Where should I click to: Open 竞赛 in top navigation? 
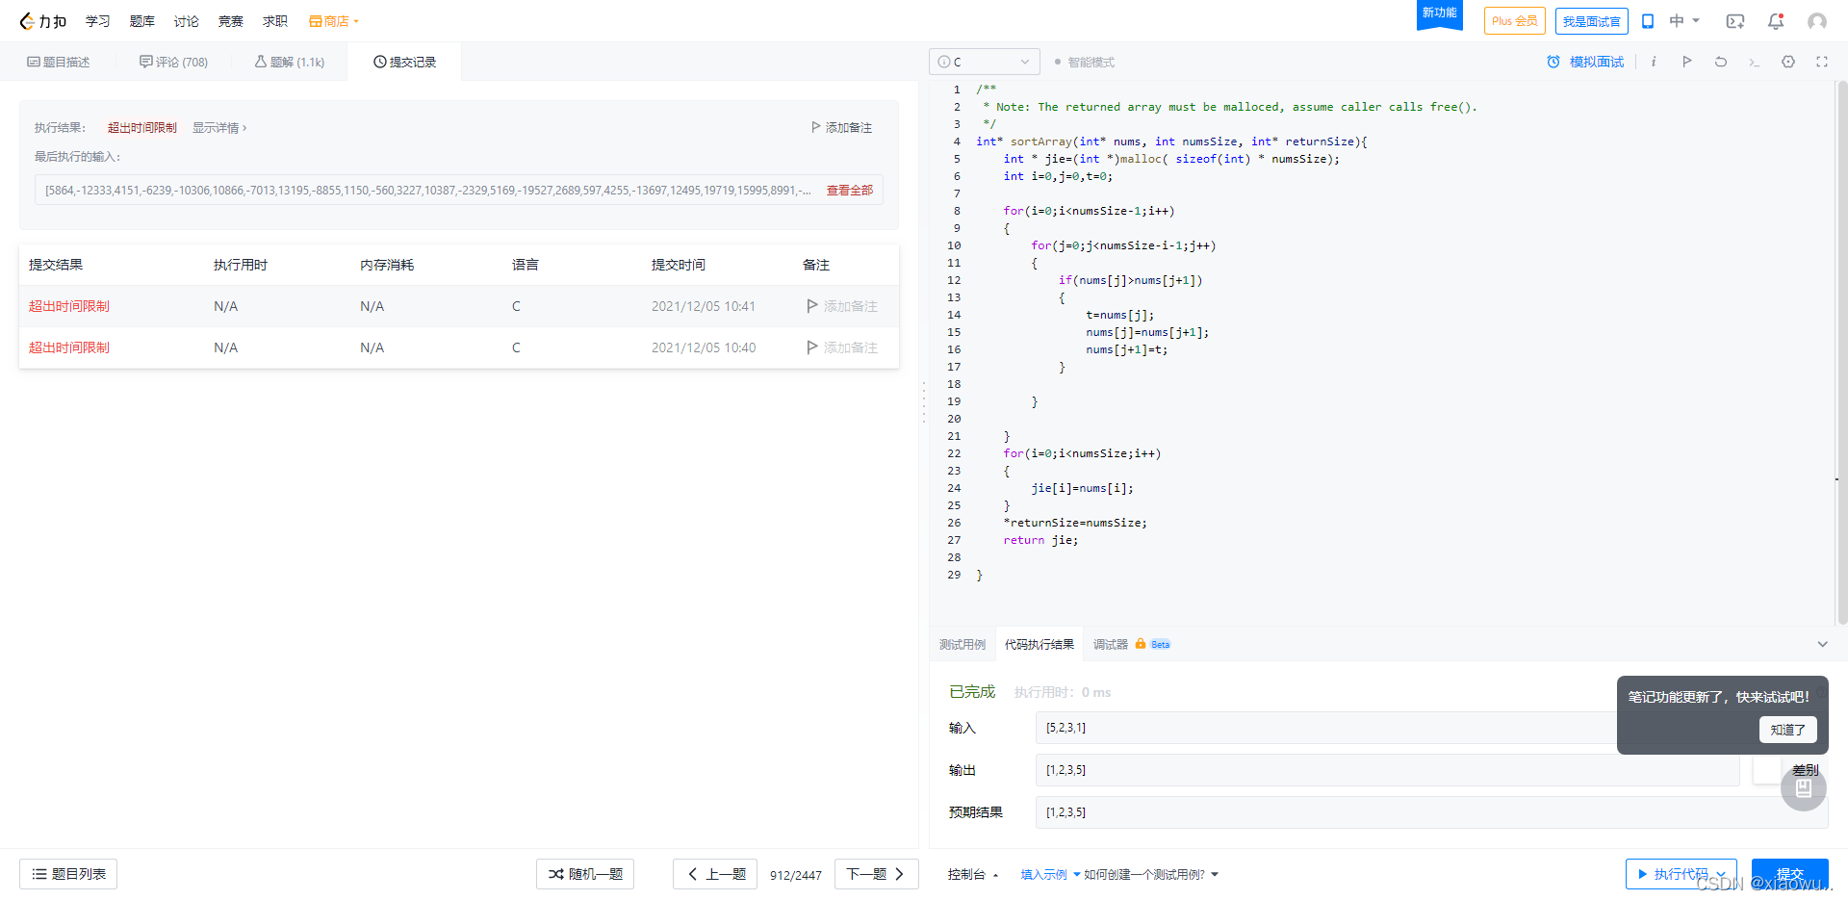tap(231, 21)
